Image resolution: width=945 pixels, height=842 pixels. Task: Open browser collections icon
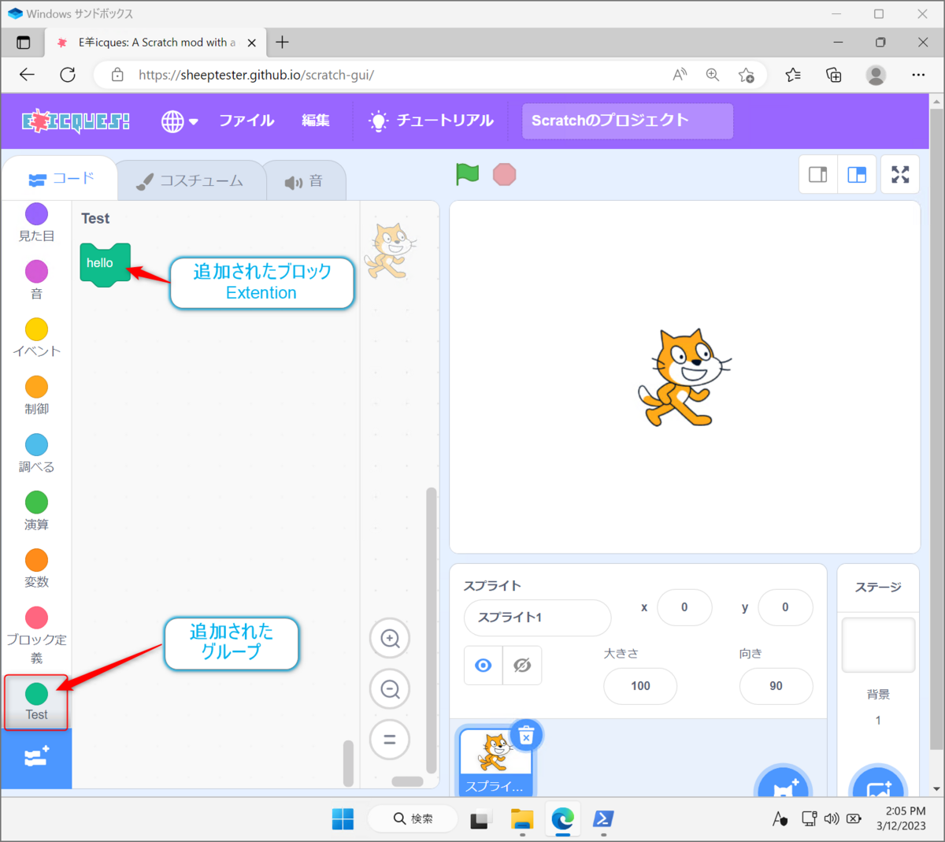coord(834,75)
